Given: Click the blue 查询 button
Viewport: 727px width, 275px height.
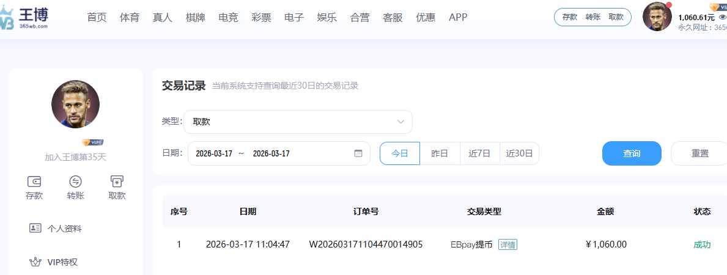Looking at the screenshot, I should [x=632, y=153].
